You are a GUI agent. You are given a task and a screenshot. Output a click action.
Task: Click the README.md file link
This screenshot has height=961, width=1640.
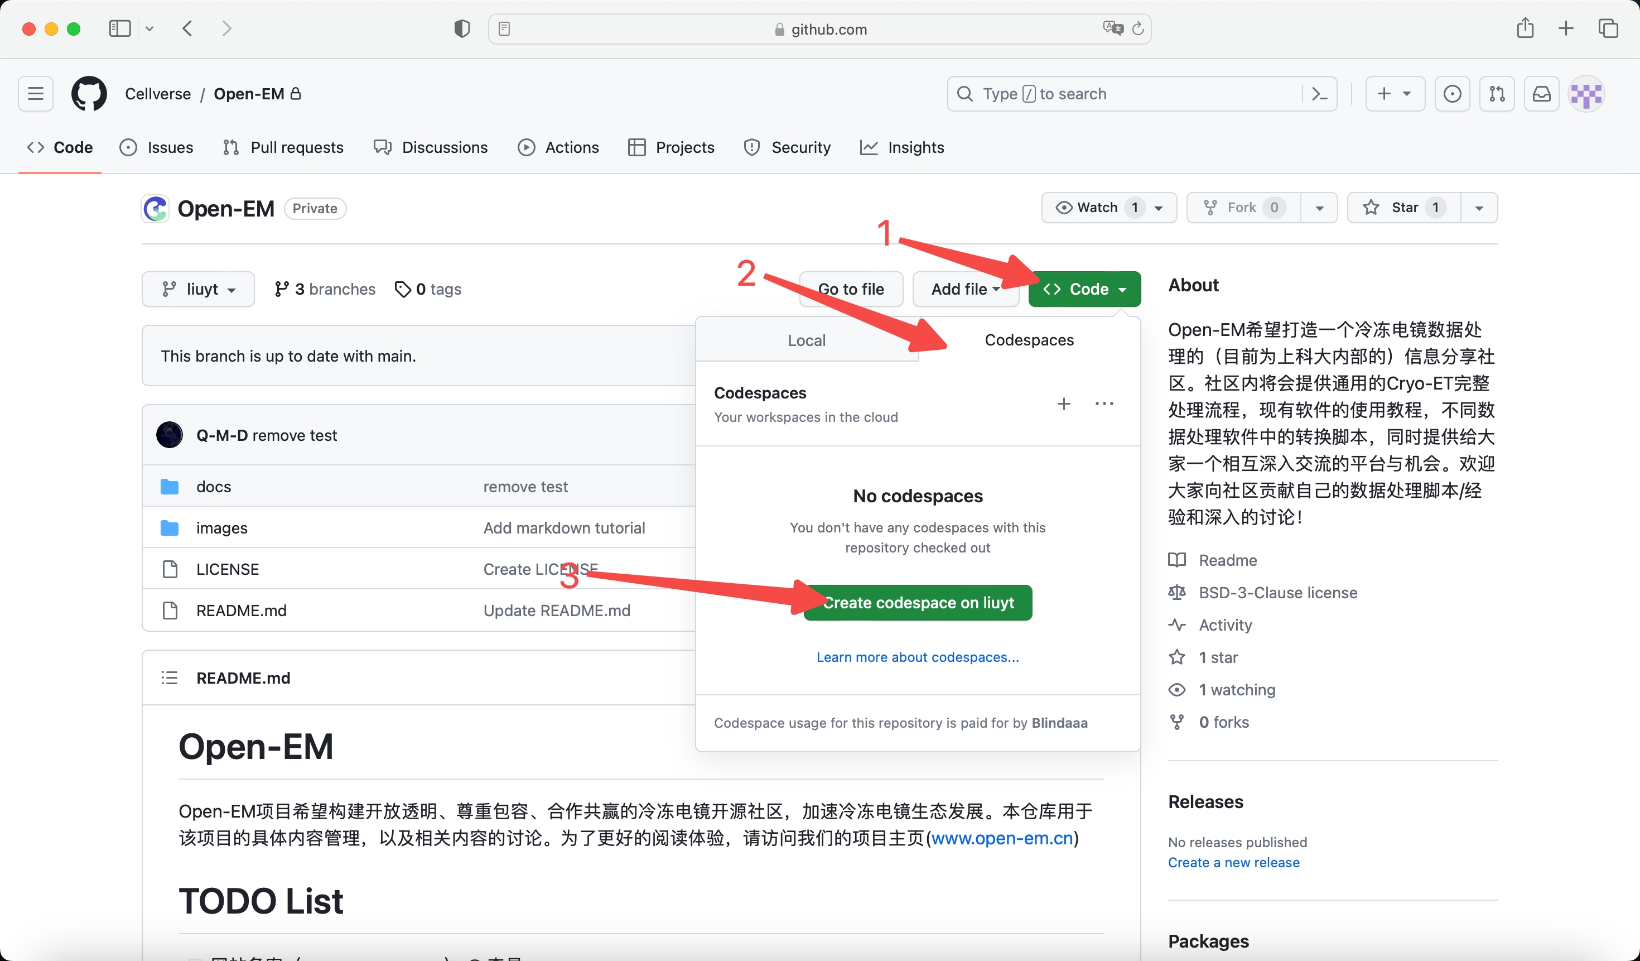click(x=240, y=610)
